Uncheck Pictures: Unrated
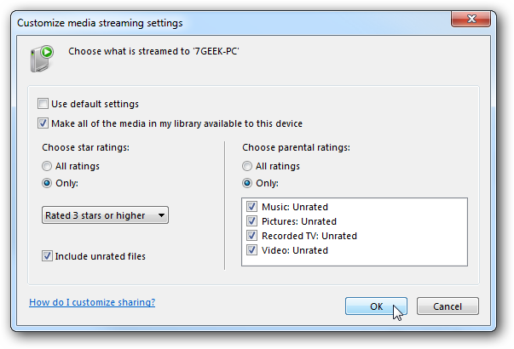The height and width of the screenshot is (349, 514). (251, 221)
